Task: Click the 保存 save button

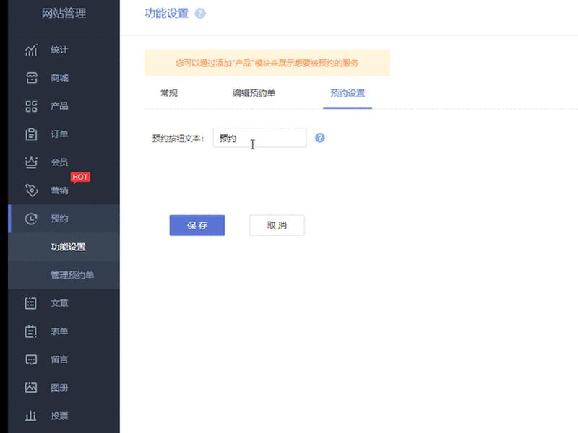Action: point(197,225)
